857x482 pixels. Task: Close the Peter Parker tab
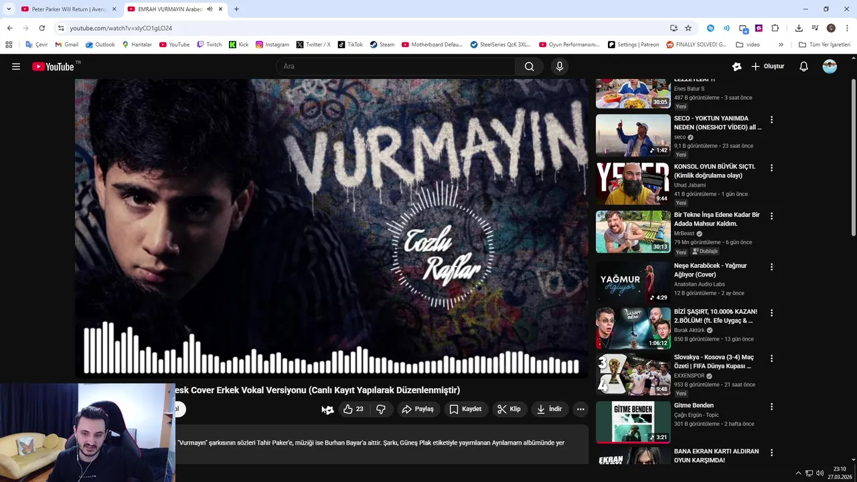[114, 9]
